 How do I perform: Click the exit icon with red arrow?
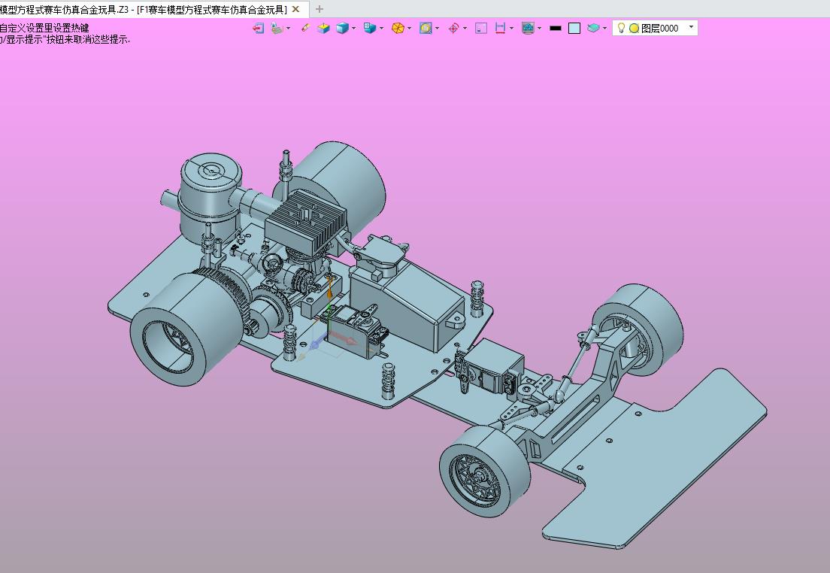(259, 28)
